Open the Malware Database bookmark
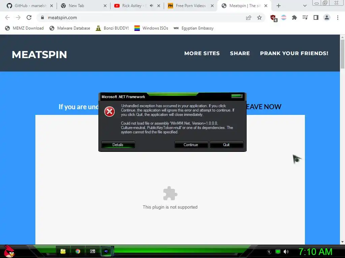 70,28
